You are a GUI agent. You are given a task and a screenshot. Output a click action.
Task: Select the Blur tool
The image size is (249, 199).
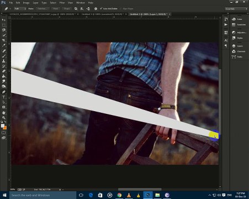tap(4, 81)
